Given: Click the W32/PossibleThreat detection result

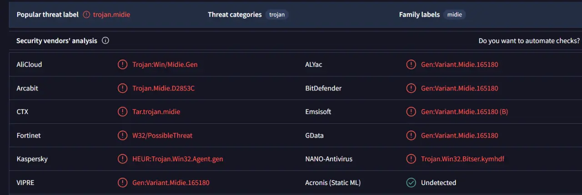Looking at the screenshot, I should [x=162, y=135].
